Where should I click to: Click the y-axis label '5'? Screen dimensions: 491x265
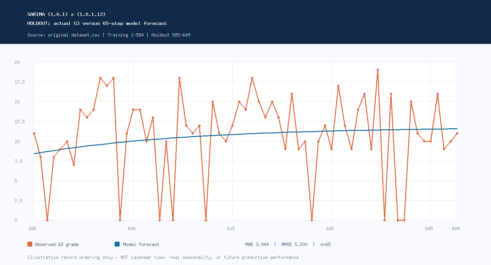[x=16, y=181]
